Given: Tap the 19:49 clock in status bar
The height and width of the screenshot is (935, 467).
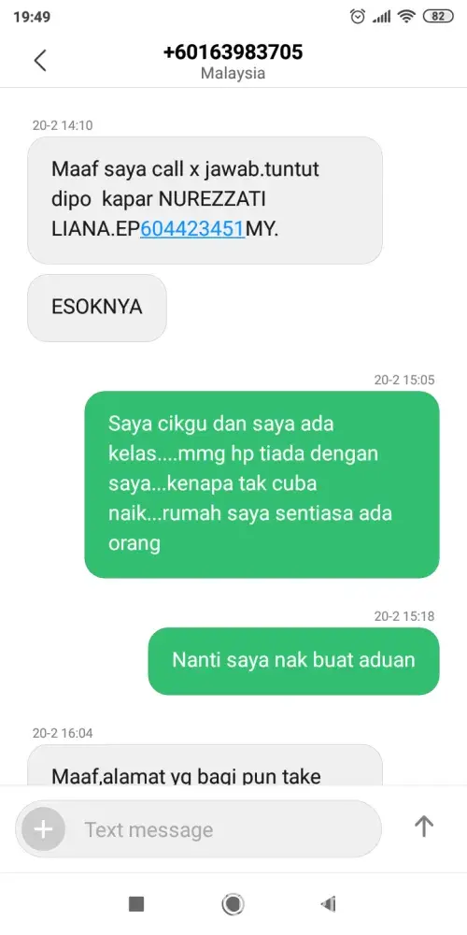Looking at the screenshot, I should pyautogui.click(x=32, y=17).
